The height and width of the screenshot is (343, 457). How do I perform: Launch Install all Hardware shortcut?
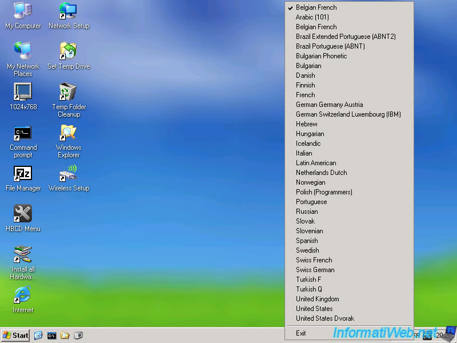coord(23,263)
